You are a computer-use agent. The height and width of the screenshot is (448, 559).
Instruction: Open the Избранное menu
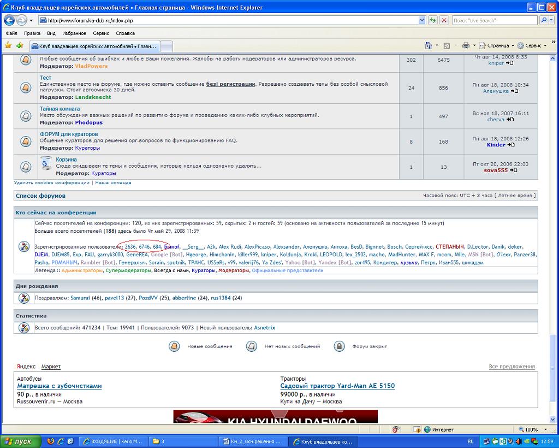pyautogui.click(x=74, y=33)
